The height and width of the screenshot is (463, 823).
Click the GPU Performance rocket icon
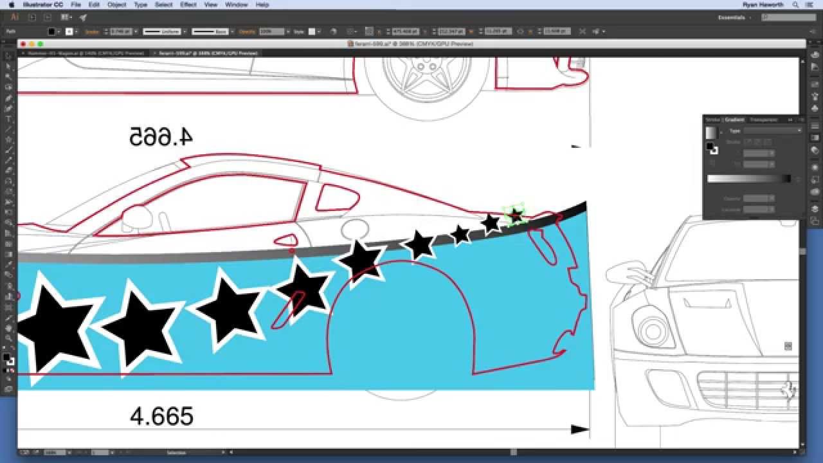[83, 17]
